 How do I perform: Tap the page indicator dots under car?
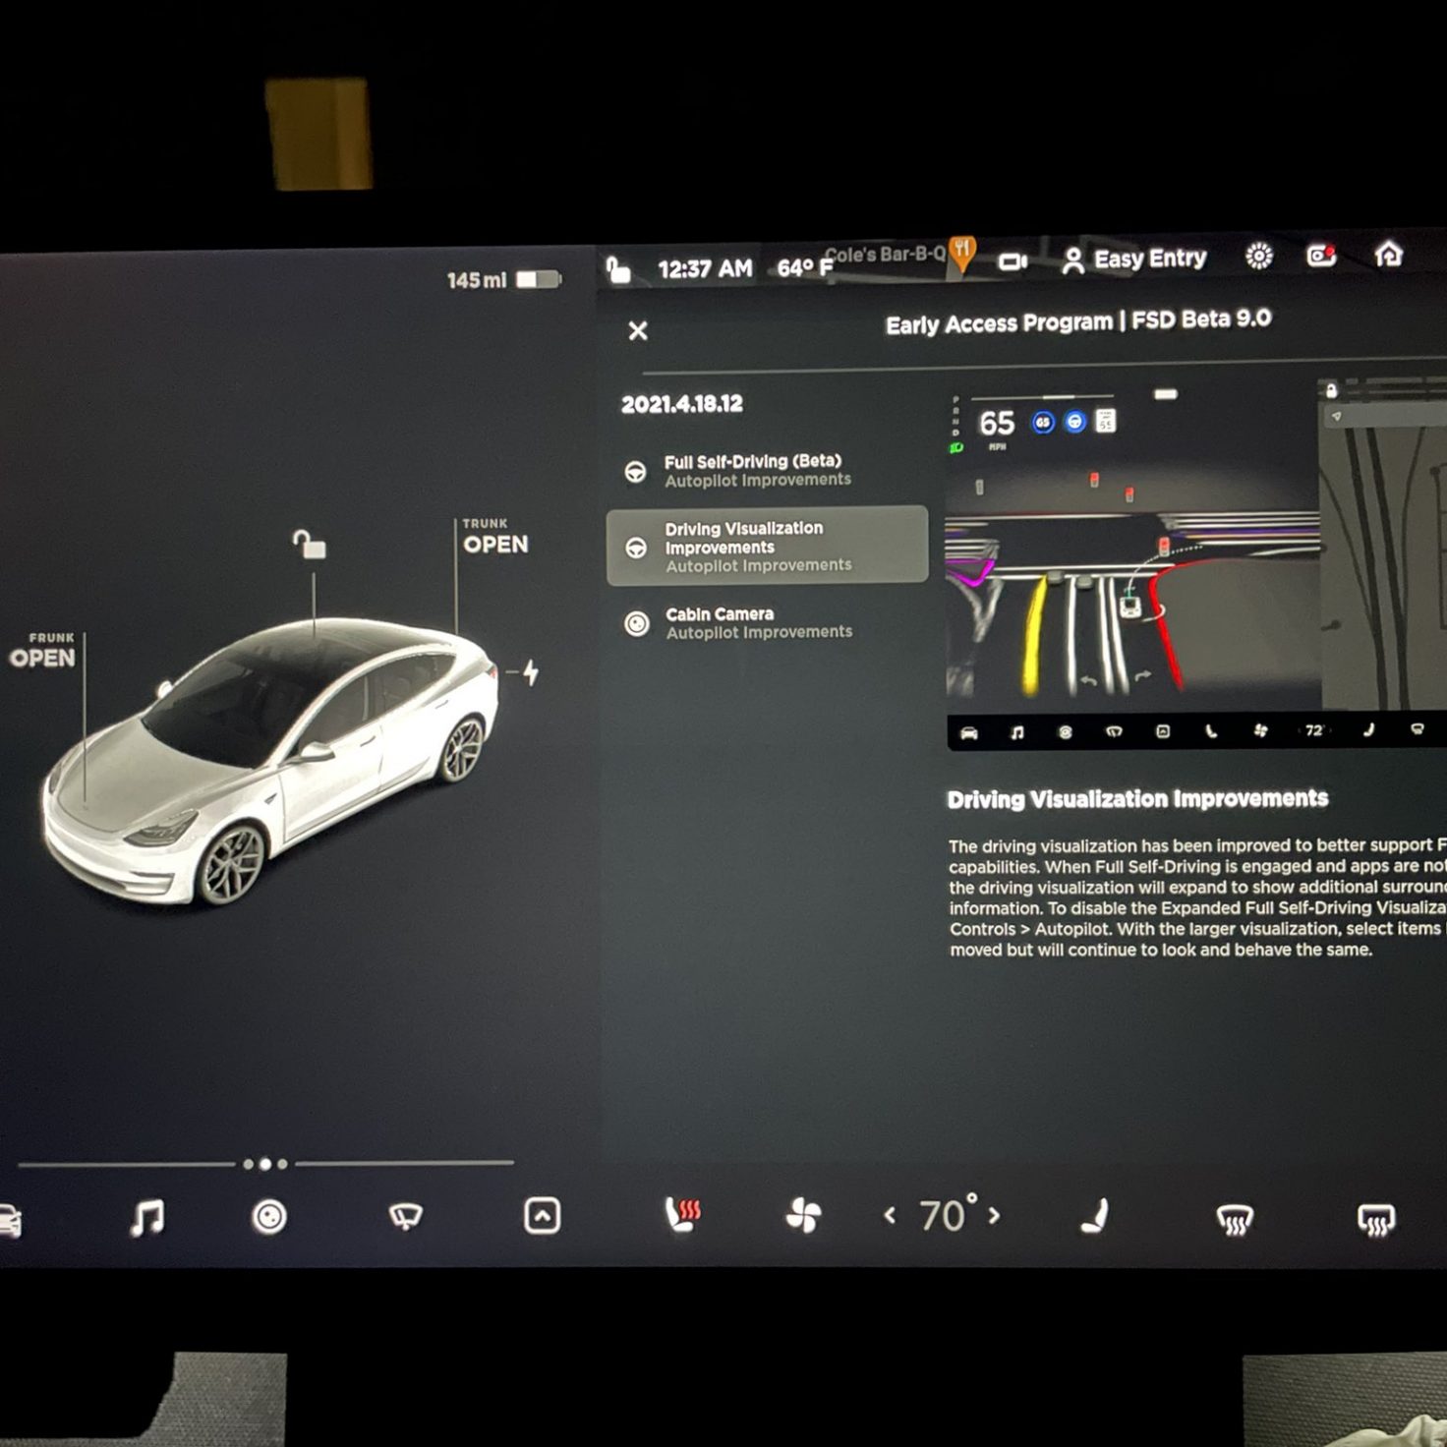265,1164
